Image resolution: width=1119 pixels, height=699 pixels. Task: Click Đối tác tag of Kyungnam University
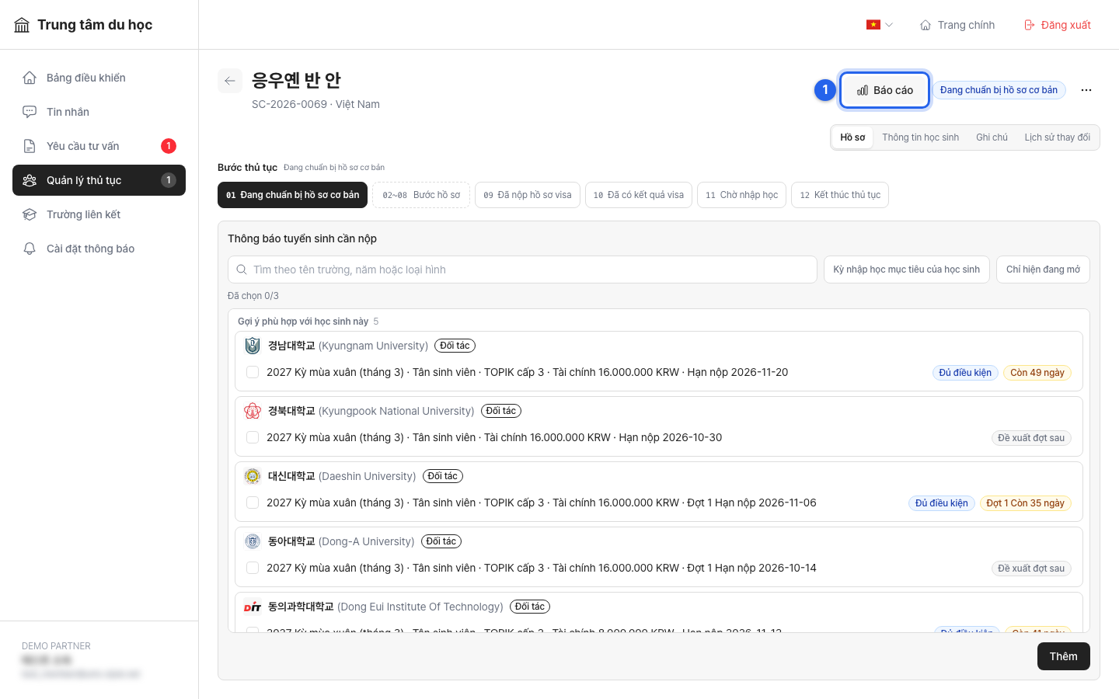pyautogui.click(x=455, y=346)
